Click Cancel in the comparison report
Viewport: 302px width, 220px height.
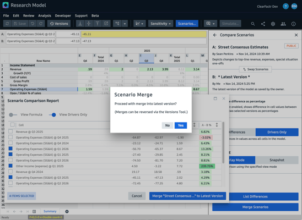tap(137, 196)
